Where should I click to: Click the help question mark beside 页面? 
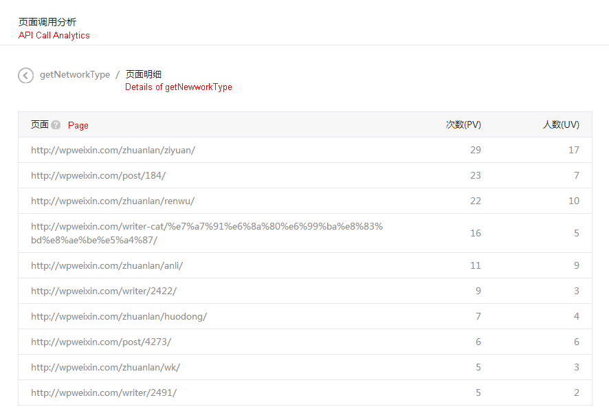click(x=56, y=125)
